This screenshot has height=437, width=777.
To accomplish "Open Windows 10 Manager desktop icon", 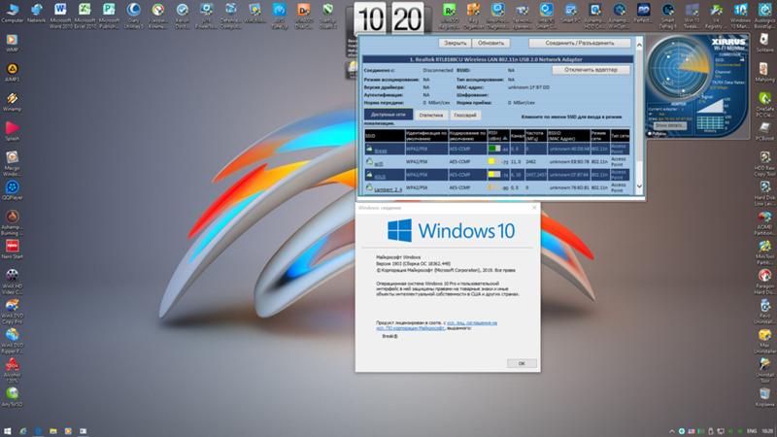I will [x=740, y=15].
